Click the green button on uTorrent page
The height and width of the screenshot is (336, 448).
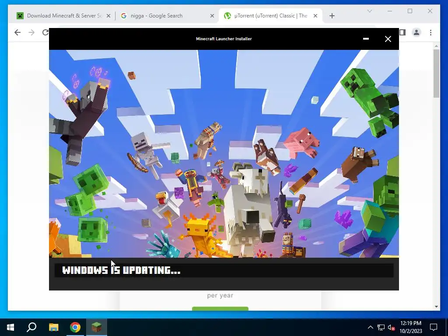220,308
